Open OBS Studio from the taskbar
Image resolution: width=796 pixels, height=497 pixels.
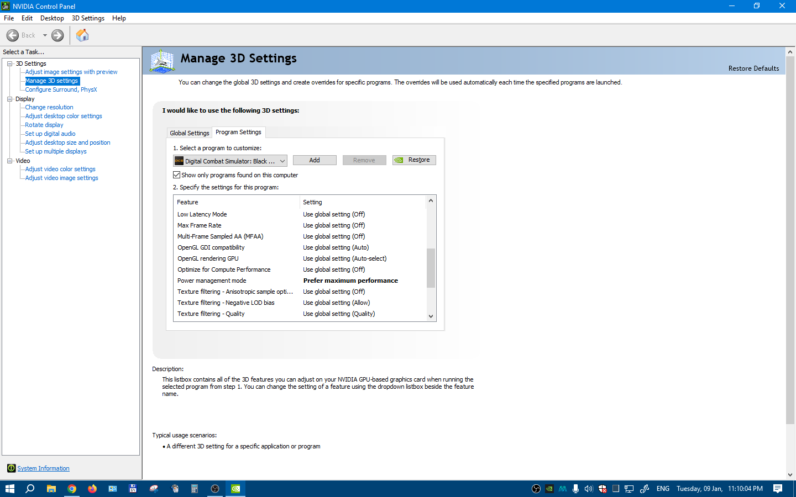pos(215,489)
